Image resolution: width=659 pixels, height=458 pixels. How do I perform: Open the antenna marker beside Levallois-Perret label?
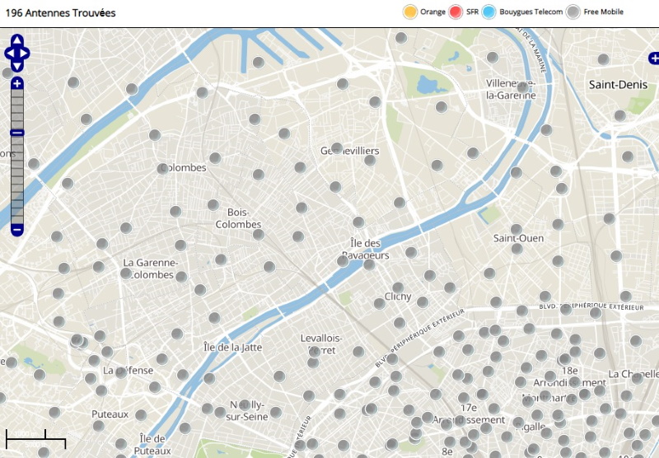(314, 350)
